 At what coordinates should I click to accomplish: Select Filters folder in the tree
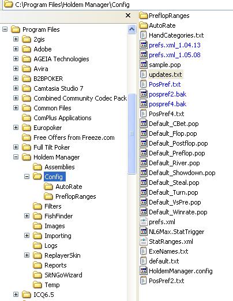[x=53, y=206]
